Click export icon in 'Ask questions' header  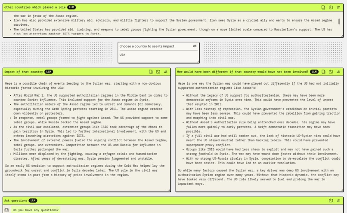(x=331, y=201)
